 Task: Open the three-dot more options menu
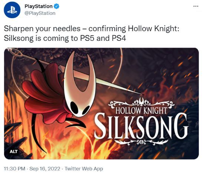(196, 6)
